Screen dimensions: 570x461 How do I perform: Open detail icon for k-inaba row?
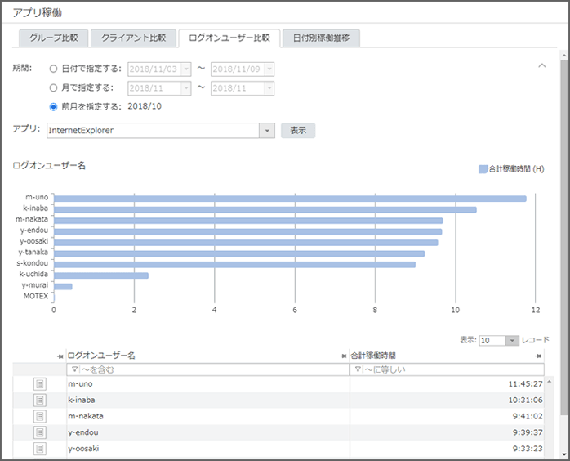pos(40,401)
